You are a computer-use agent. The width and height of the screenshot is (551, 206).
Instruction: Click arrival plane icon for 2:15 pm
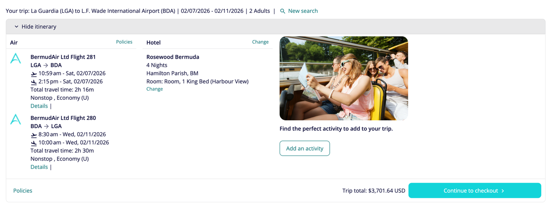click(x=34, y=82)
